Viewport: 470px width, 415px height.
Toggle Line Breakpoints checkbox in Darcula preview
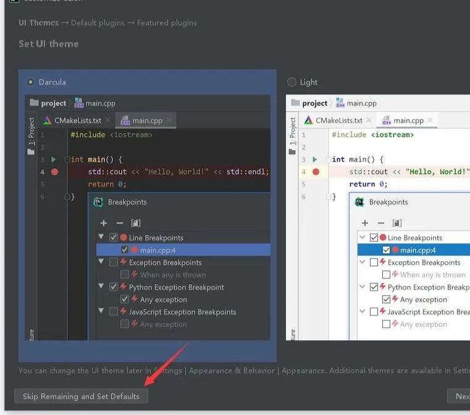(114, 238)
